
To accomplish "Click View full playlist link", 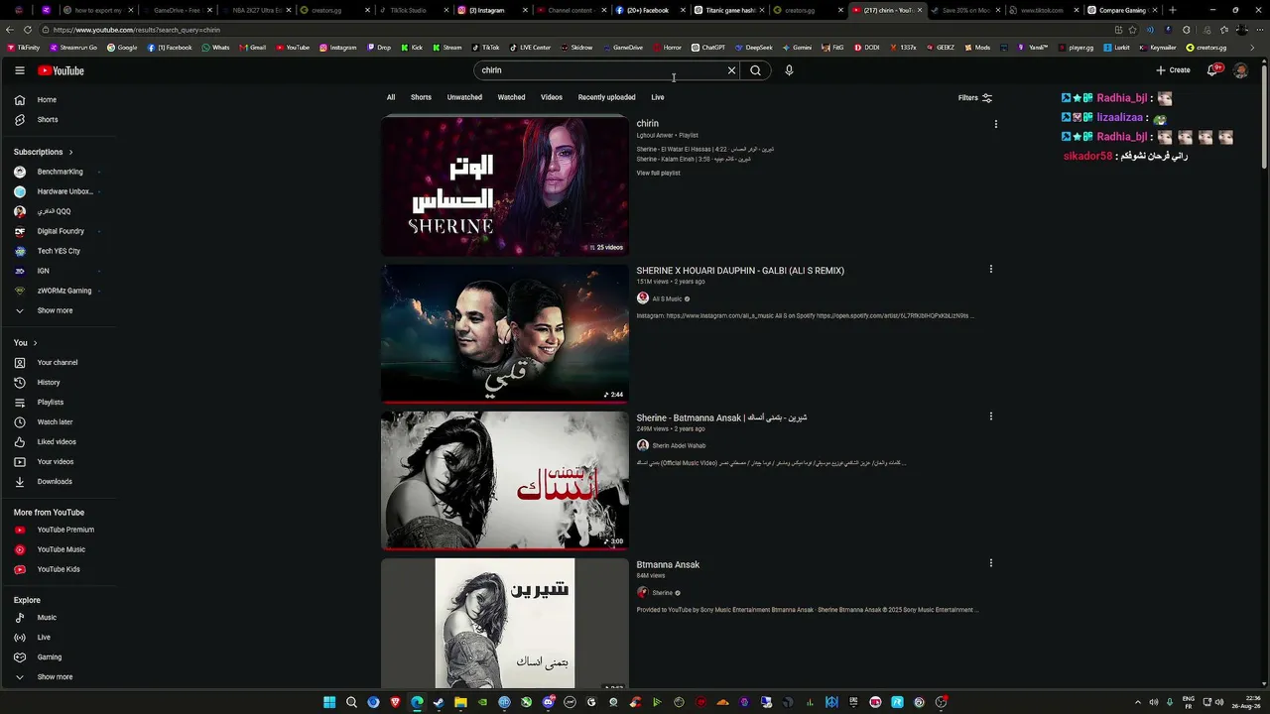I will pos(658,174).
